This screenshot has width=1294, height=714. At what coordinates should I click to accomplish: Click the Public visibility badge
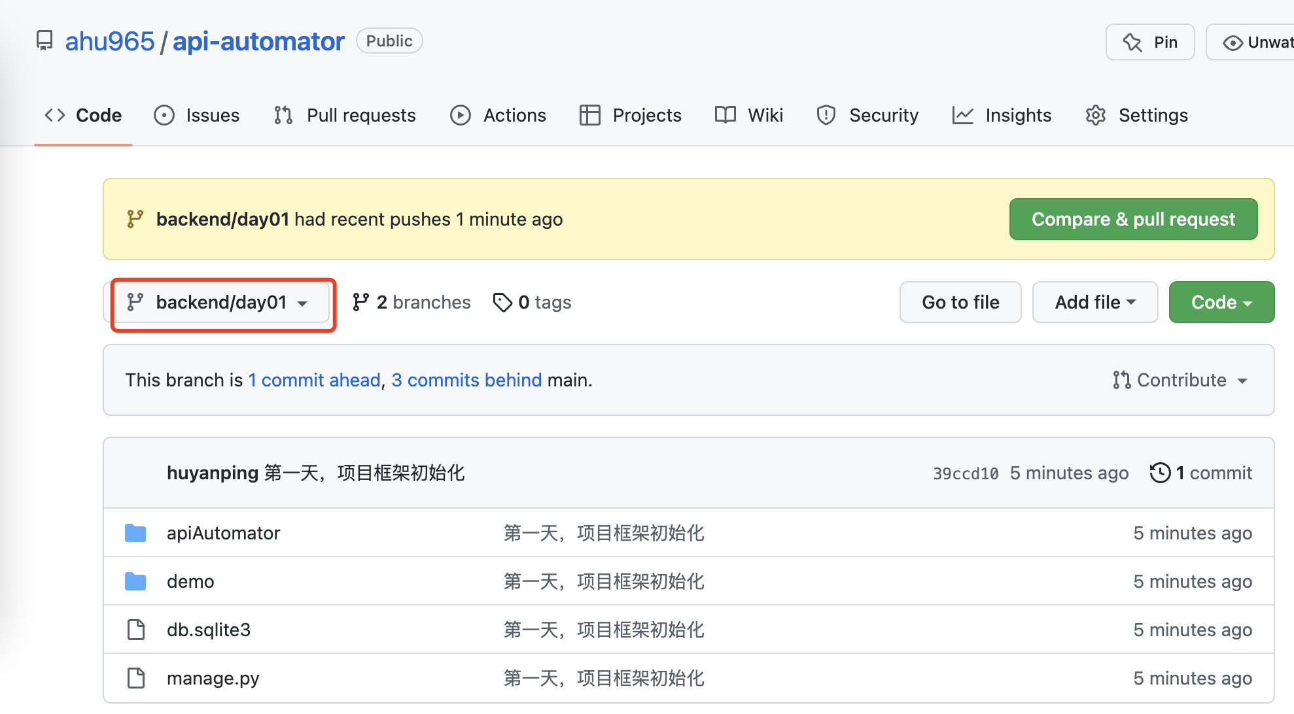(x=389, y=41)
